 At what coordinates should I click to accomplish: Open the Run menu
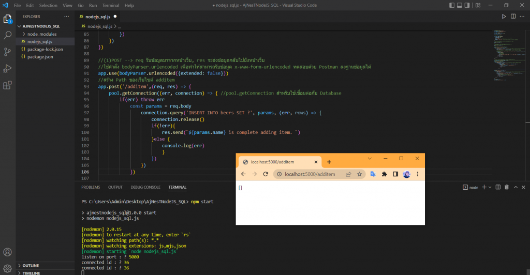click(x=93, y=5)
